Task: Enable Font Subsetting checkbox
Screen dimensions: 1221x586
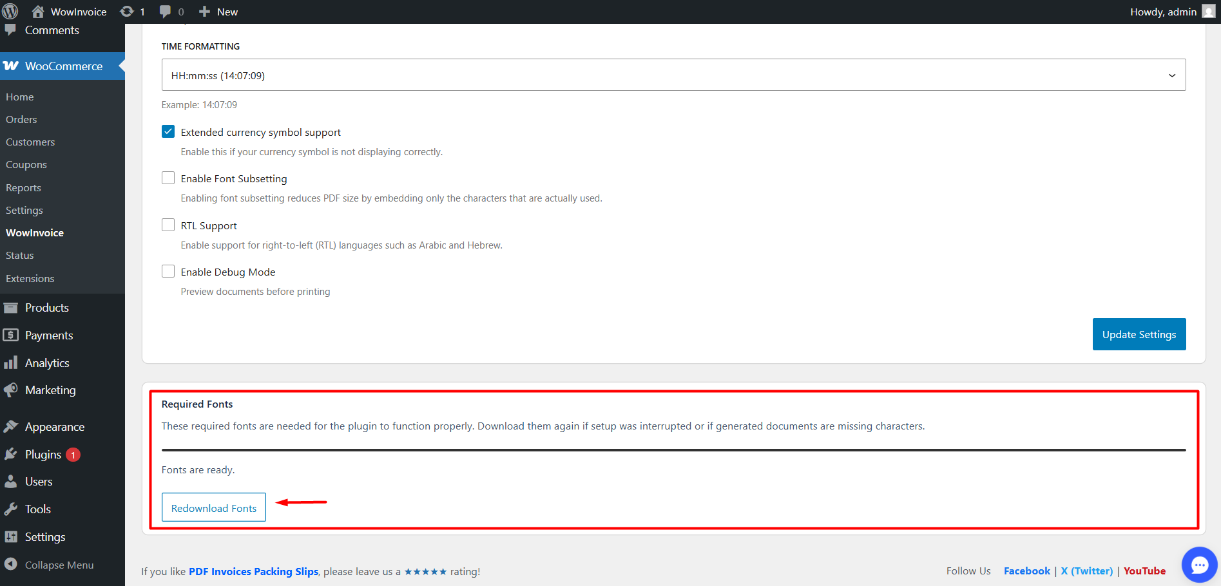Action: pyautogui.click(x=168, y=178)
